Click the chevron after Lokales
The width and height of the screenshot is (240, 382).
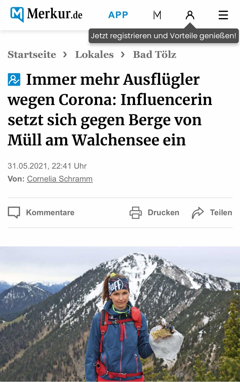tap(123, 54)
